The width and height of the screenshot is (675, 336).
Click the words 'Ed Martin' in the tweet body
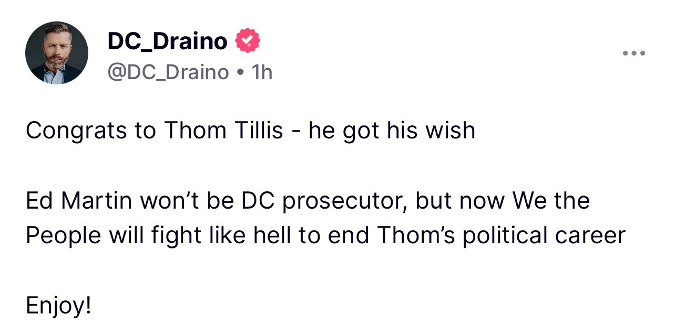coord(79,200)
